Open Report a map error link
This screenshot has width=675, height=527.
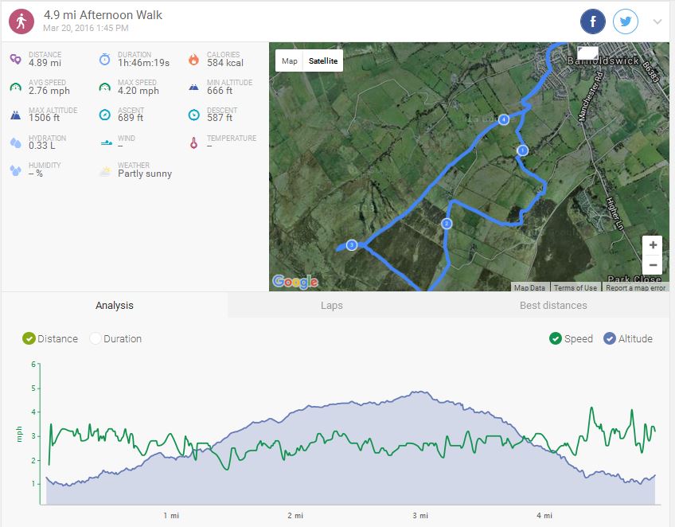pyautogui.click(x=635, y=288)
